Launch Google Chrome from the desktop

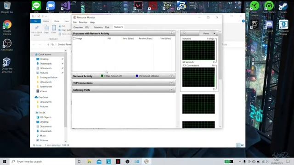point(7,27)
